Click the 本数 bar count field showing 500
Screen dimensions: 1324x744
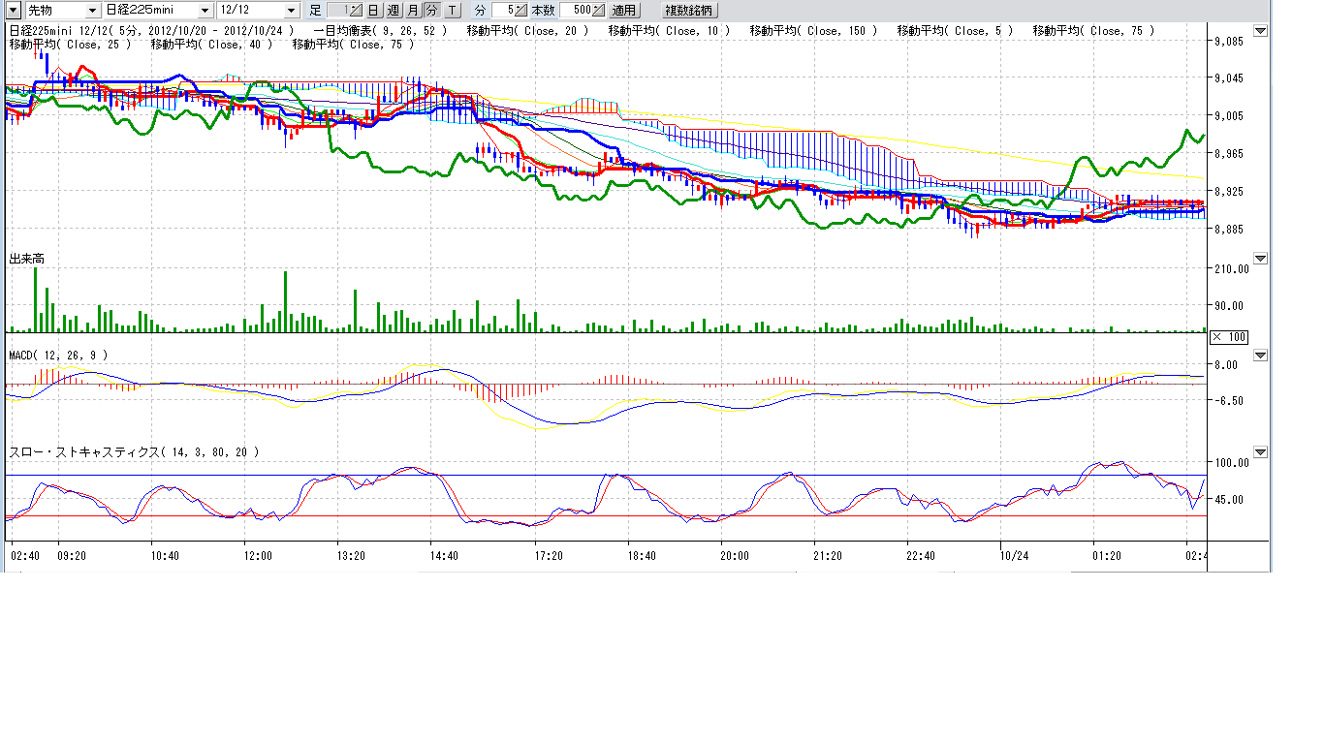click(x=575, y=10)
